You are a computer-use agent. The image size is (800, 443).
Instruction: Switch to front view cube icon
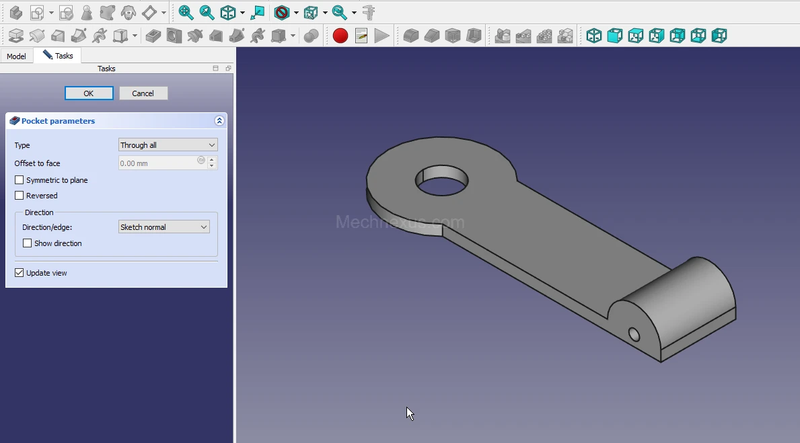[x=614, y=36]
